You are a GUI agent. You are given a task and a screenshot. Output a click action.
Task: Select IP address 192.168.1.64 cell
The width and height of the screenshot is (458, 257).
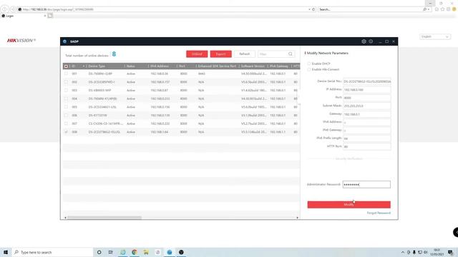(x=160, y=132)
